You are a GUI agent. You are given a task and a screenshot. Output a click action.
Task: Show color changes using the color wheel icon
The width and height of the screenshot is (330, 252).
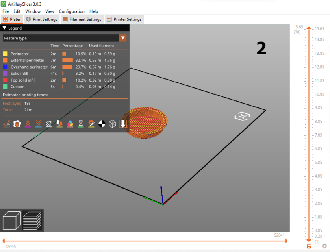(x=70, y=123)
